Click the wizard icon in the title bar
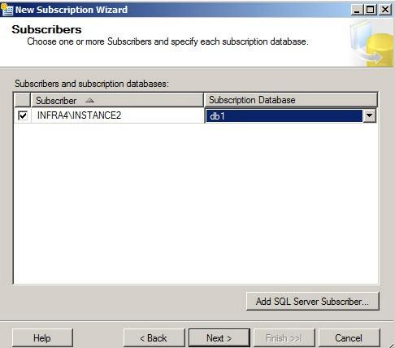This screenshot has width=395, height=348. point(7,10)
